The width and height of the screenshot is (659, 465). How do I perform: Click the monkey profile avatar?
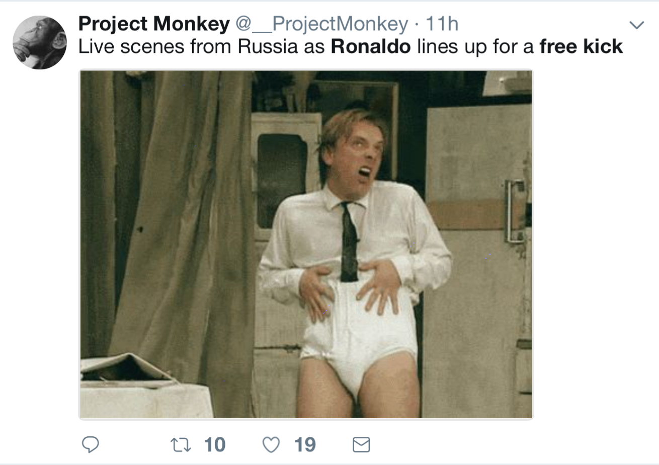[x=40, y=42]
